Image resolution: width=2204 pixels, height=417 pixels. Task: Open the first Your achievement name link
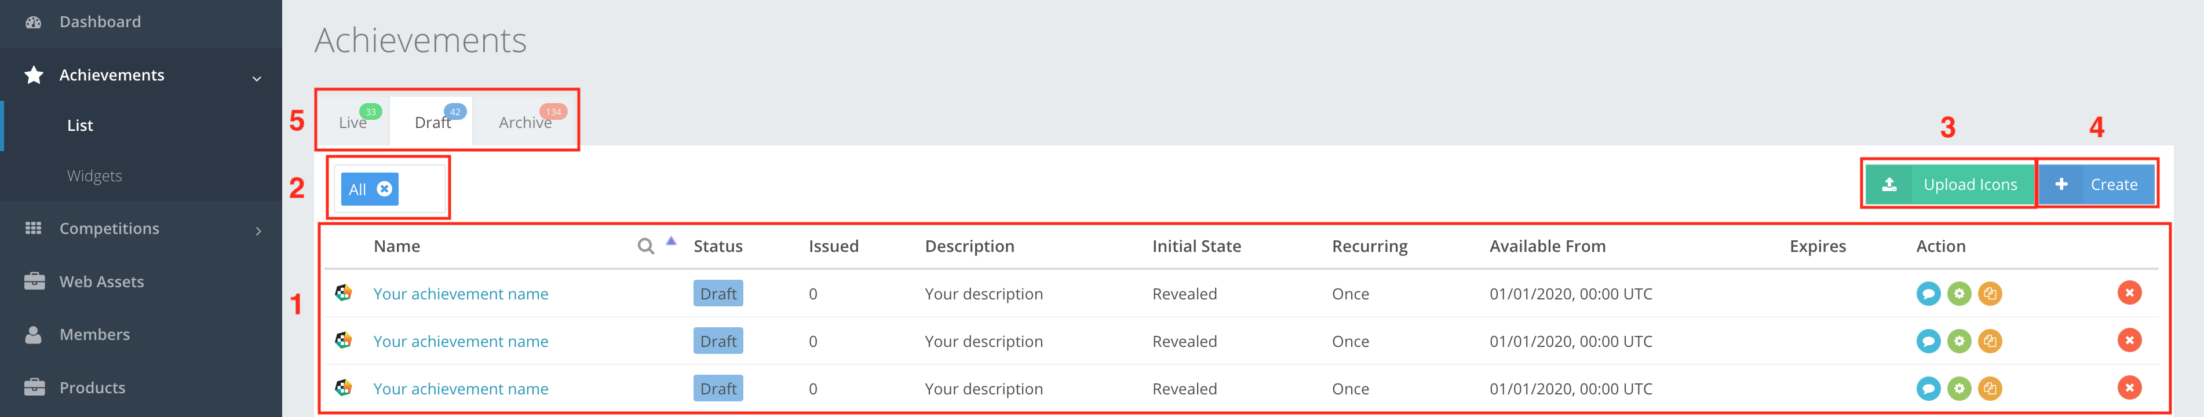(461, 293)
